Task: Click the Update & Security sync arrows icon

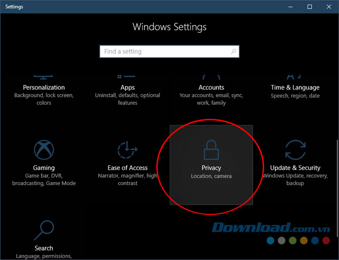Action: click(x=295, y=150)
